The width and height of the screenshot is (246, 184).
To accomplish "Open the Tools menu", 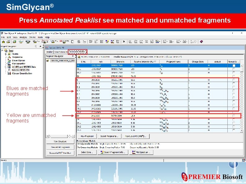I will 40,37.
